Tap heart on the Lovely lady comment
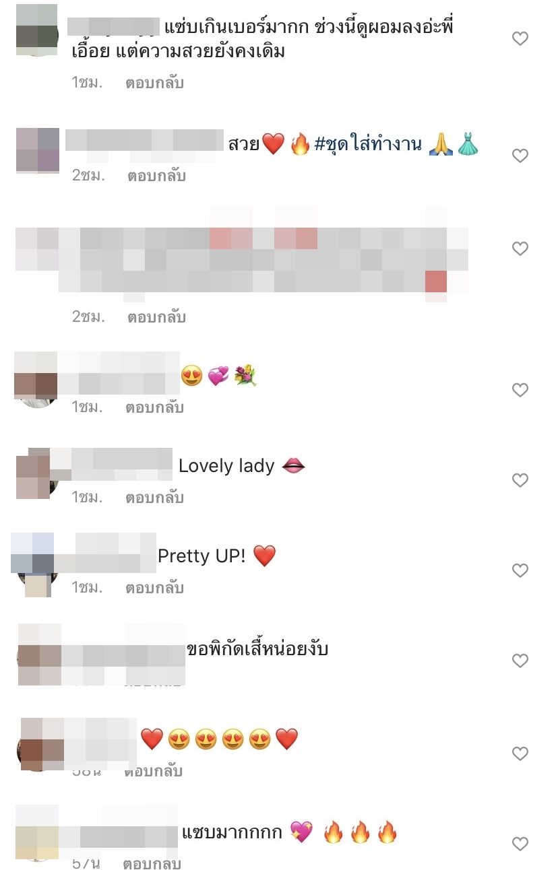Screen dimensions: 558x870 tap(520, 481)
